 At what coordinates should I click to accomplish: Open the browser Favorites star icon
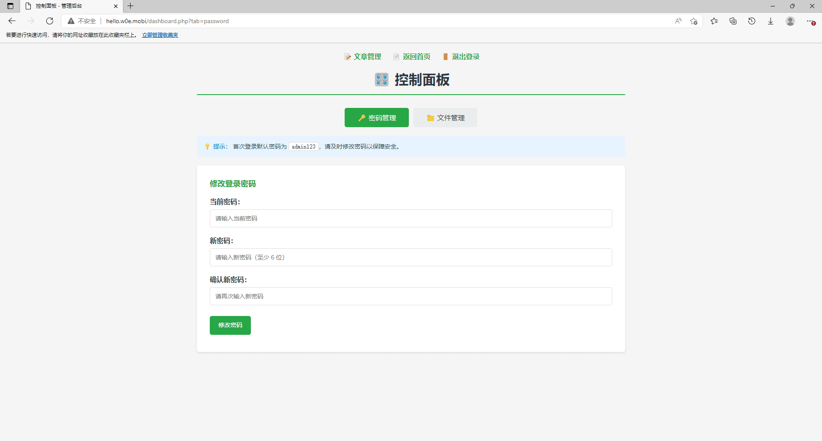pos(714,21)
